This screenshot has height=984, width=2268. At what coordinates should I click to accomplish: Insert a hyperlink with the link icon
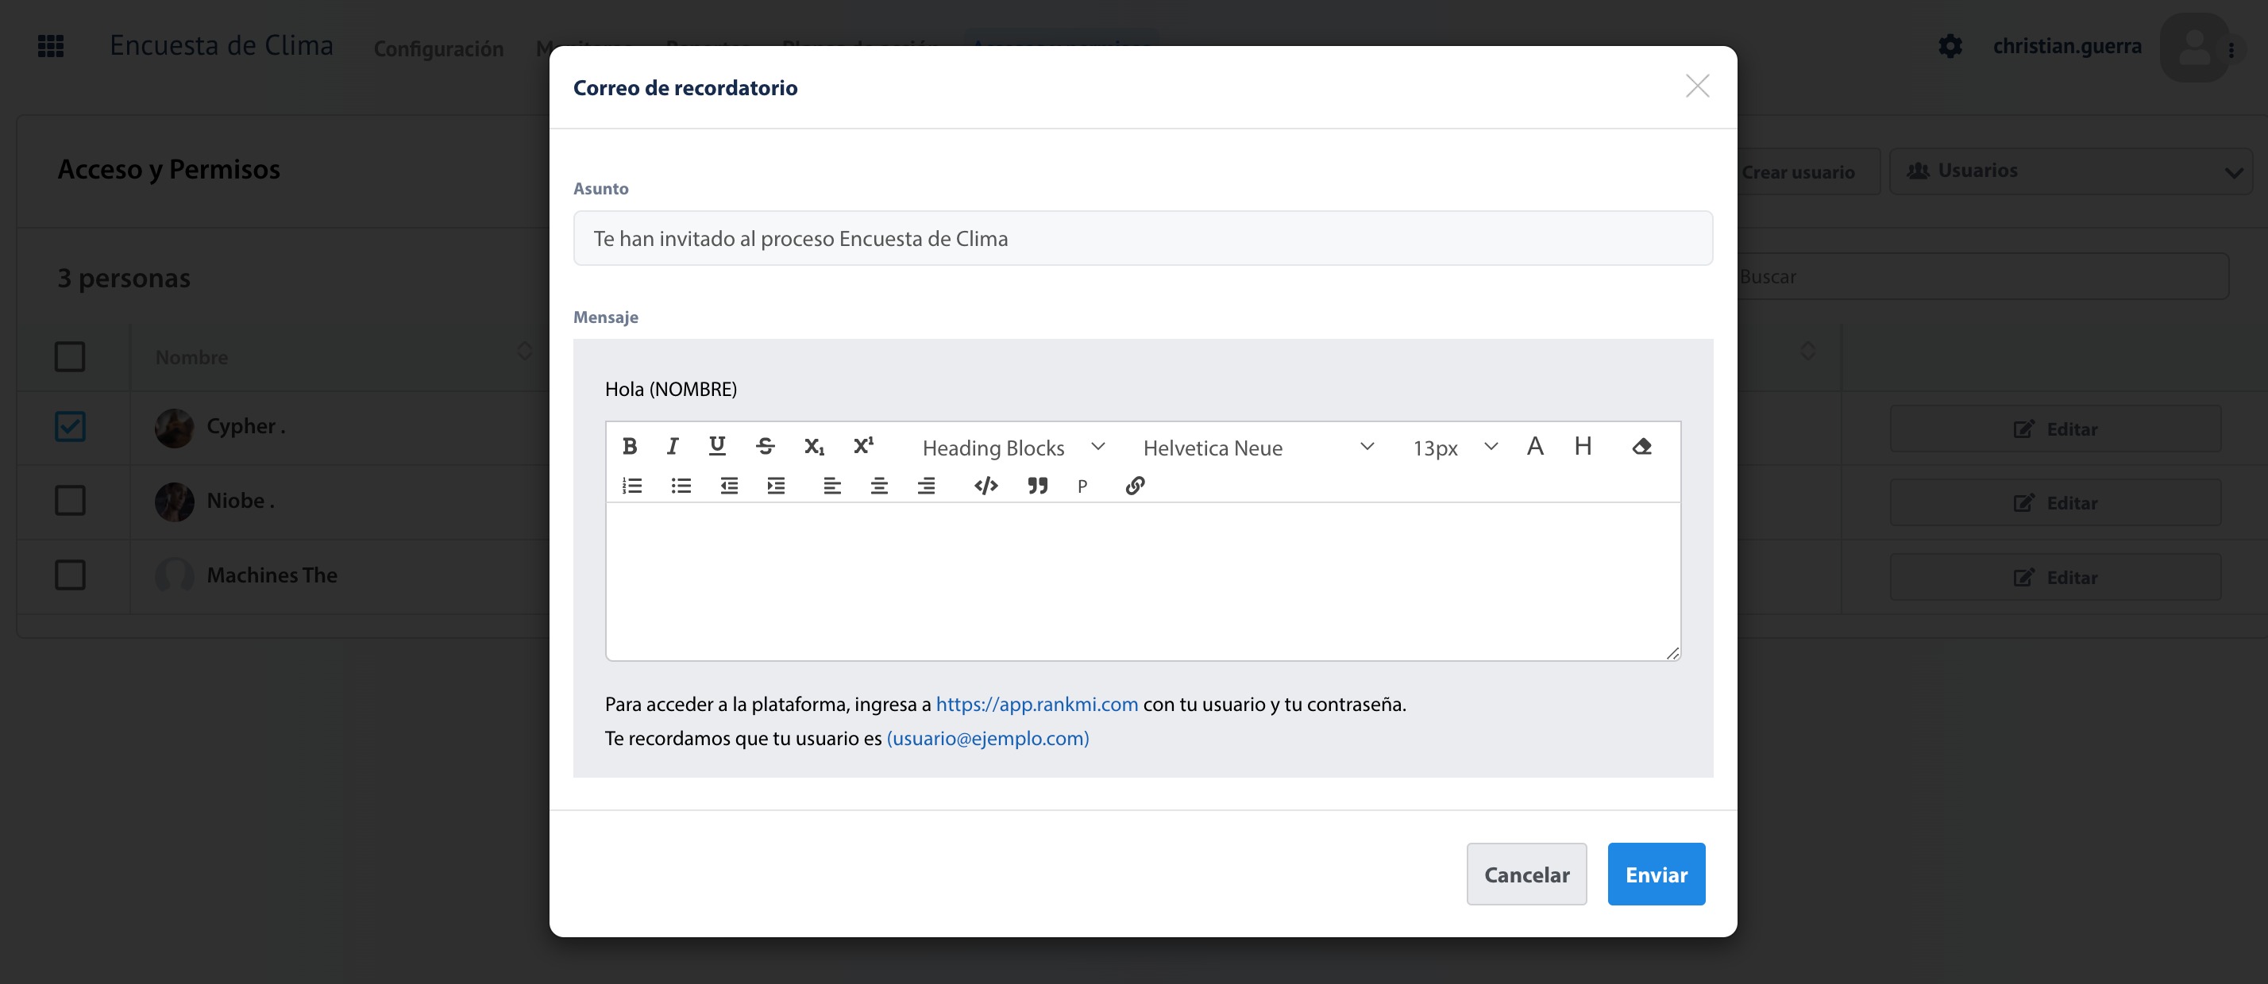(1135, 486)
